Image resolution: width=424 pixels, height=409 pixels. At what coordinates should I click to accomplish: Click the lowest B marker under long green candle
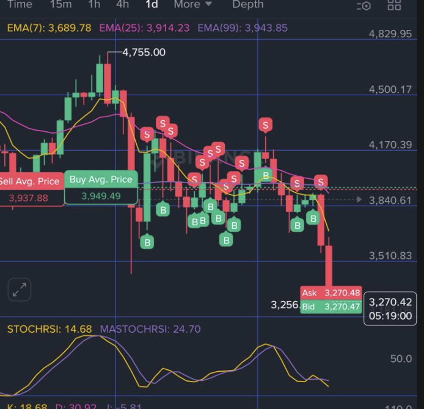147,242
